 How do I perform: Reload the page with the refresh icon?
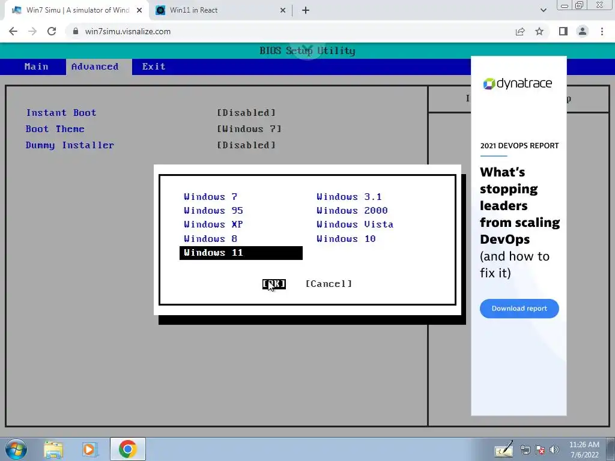click(52, 31)
